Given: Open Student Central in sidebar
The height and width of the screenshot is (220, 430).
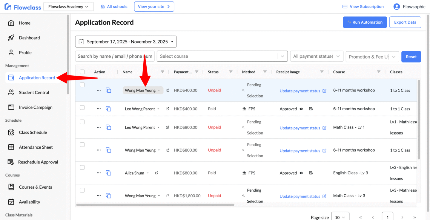Looking at the screenshot, I should [34, 93].
